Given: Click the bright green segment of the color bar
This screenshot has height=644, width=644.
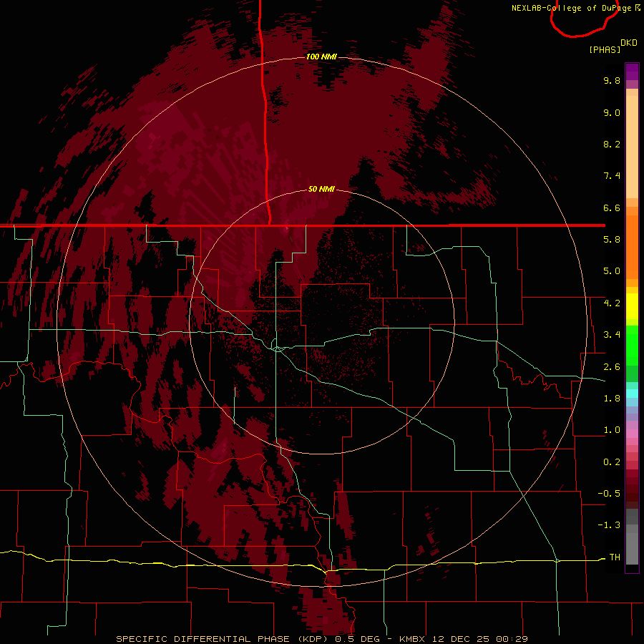Looking at the screenshot, I should pos(632,344).
